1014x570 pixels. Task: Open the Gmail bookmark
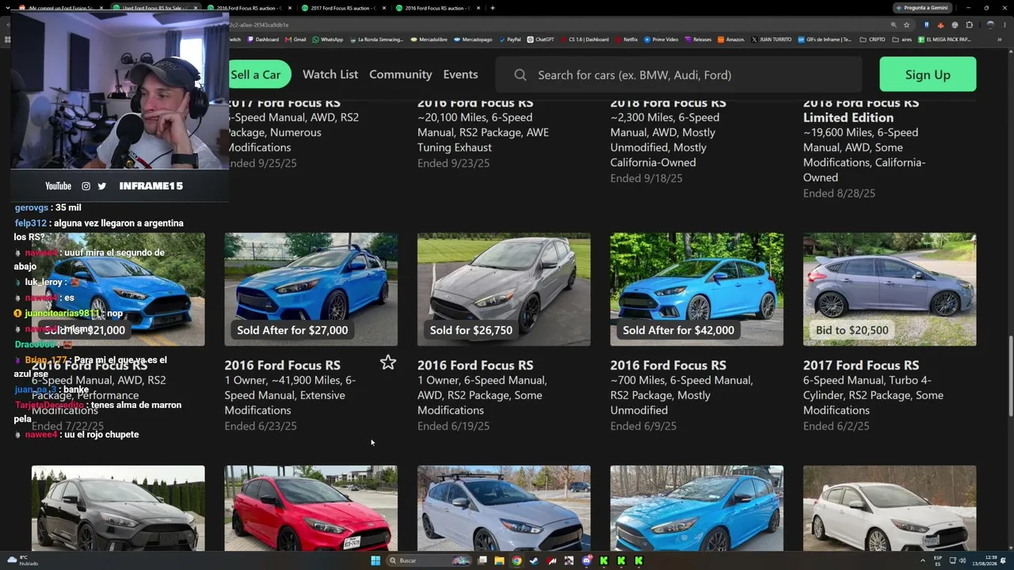click(295, 40)
